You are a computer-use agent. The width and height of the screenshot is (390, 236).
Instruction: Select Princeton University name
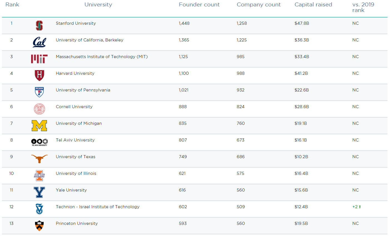coord(77,223)
